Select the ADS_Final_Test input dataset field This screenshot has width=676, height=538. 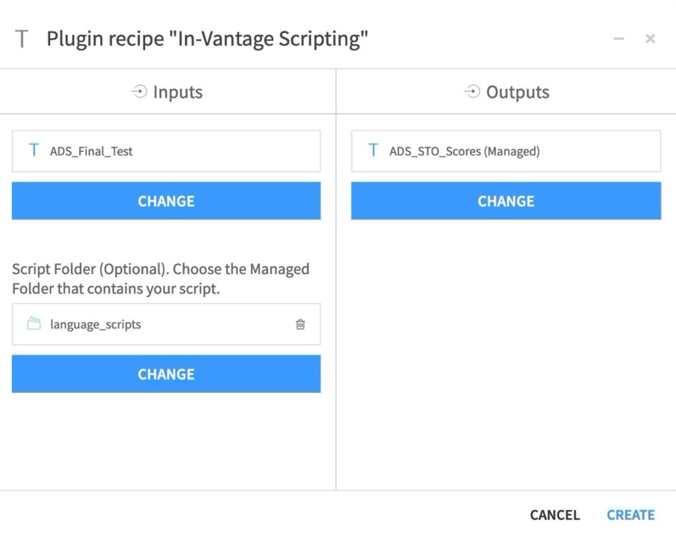(165, 151)
